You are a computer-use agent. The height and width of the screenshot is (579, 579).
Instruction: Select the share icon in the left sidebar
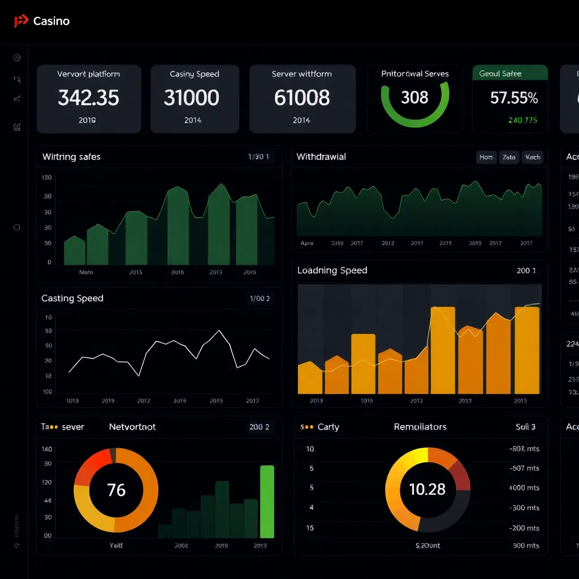coord(17,99)
